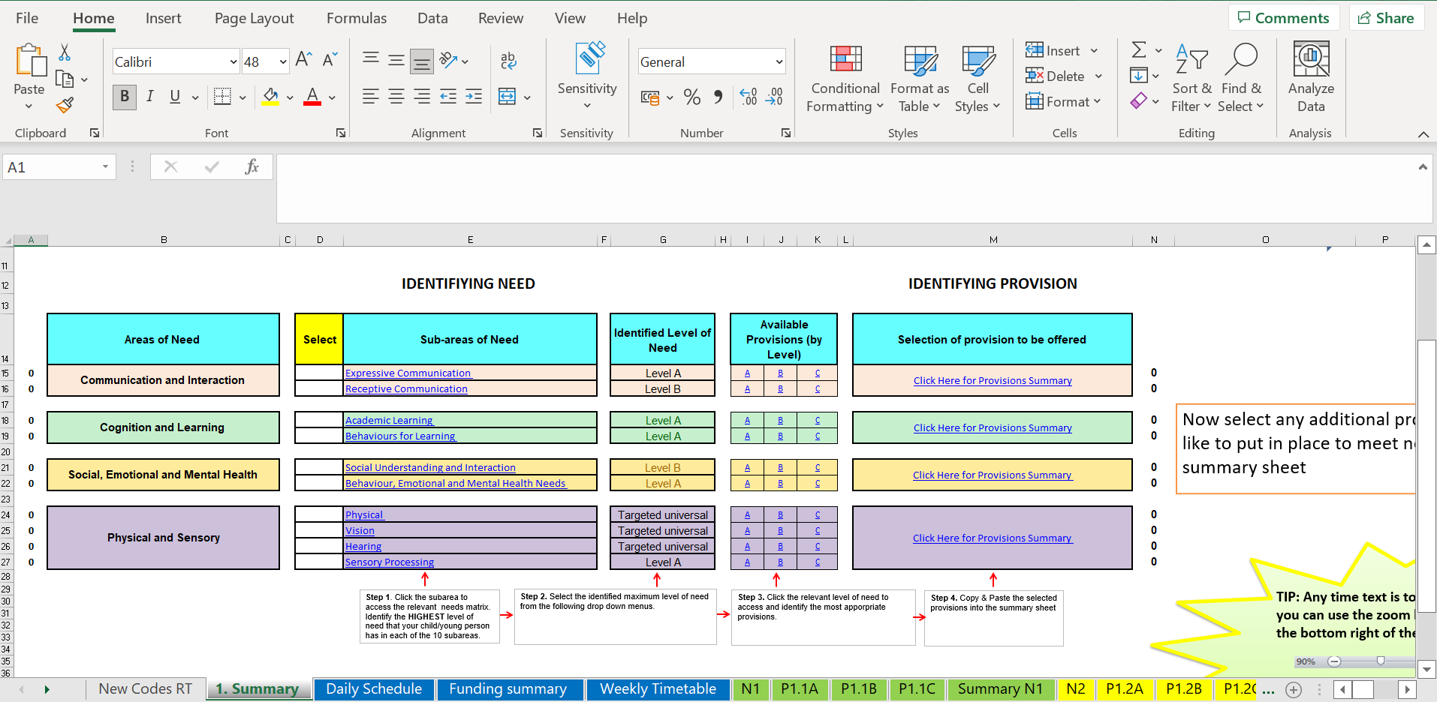Open the Formulas ribbon tab

(357, 19)
